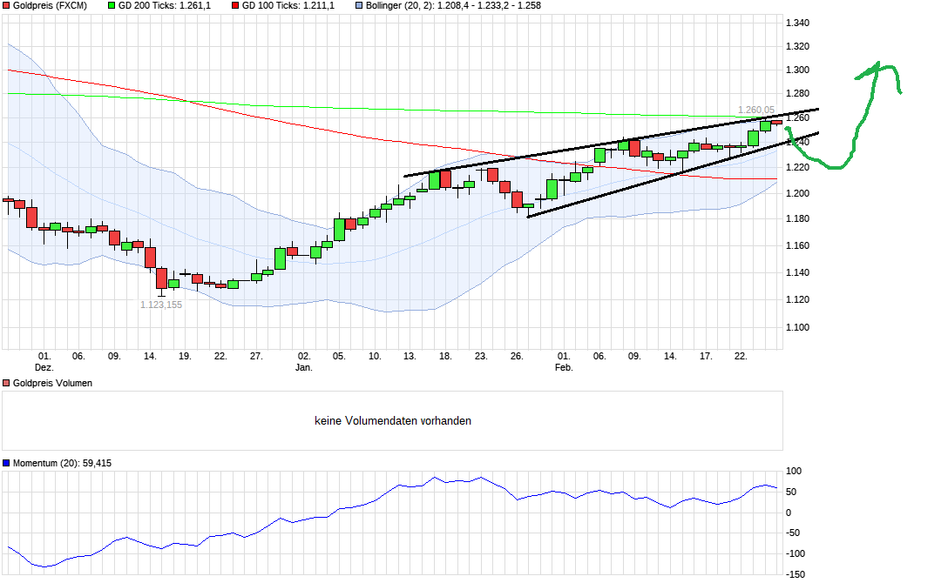Click the '17.' date axis label
This screenshot has height=583, width=948.
tap(706, 357)
